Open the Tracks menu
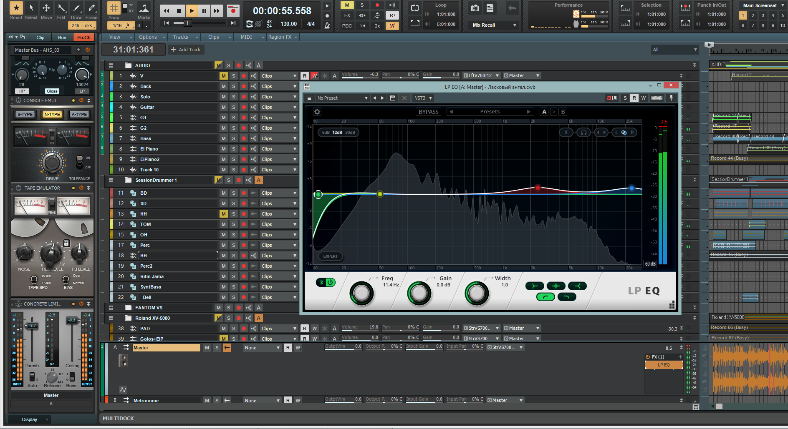This screenshot has height=429, width=788. 184,37
